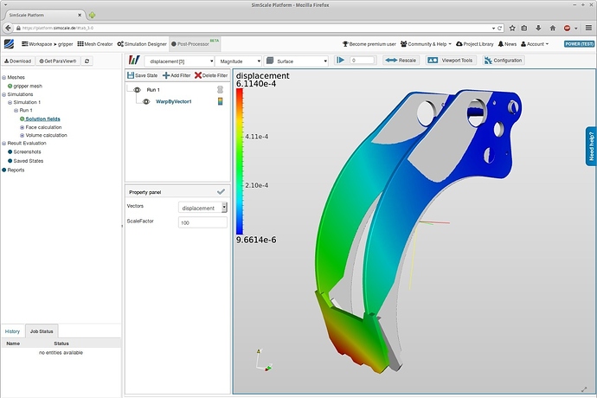Viewport: 597px width, 398px height.
Task: Open the Vectors displacement dropdown
Action: [x=202, y=208]
